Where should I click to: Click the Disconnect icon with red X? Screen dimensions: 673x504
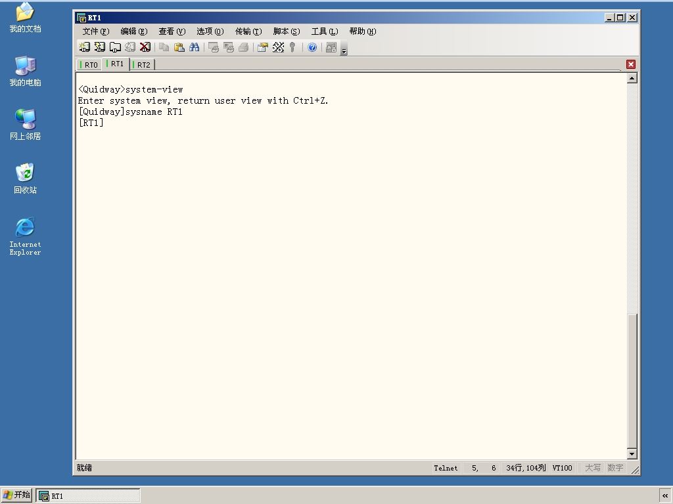coord(145,47)
